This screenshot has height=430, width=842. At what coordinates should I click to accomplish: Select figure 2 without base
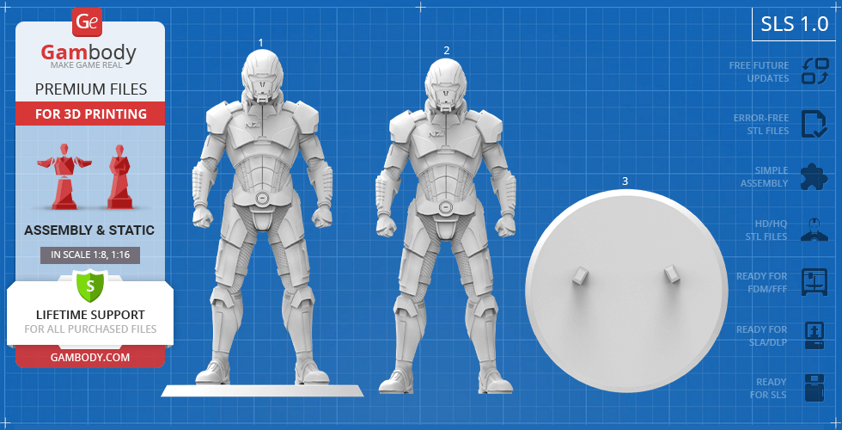point(446,224)
